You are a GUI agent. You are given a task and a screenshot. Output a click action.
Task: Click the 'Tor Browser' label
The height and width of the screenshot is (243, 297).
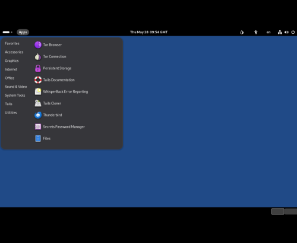tap(52, 45)
